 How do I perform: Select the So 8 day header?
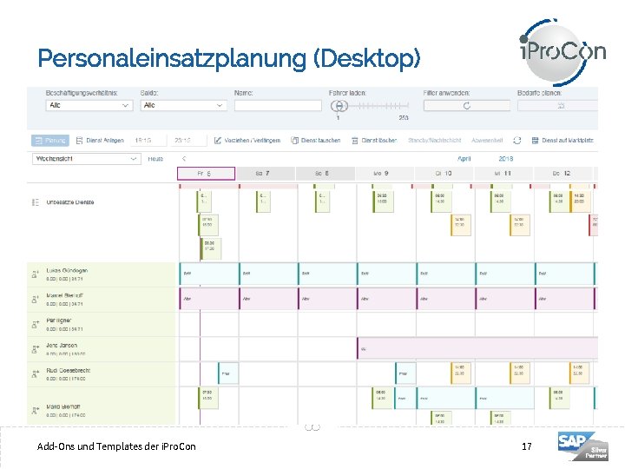click(x=325, y=174)
